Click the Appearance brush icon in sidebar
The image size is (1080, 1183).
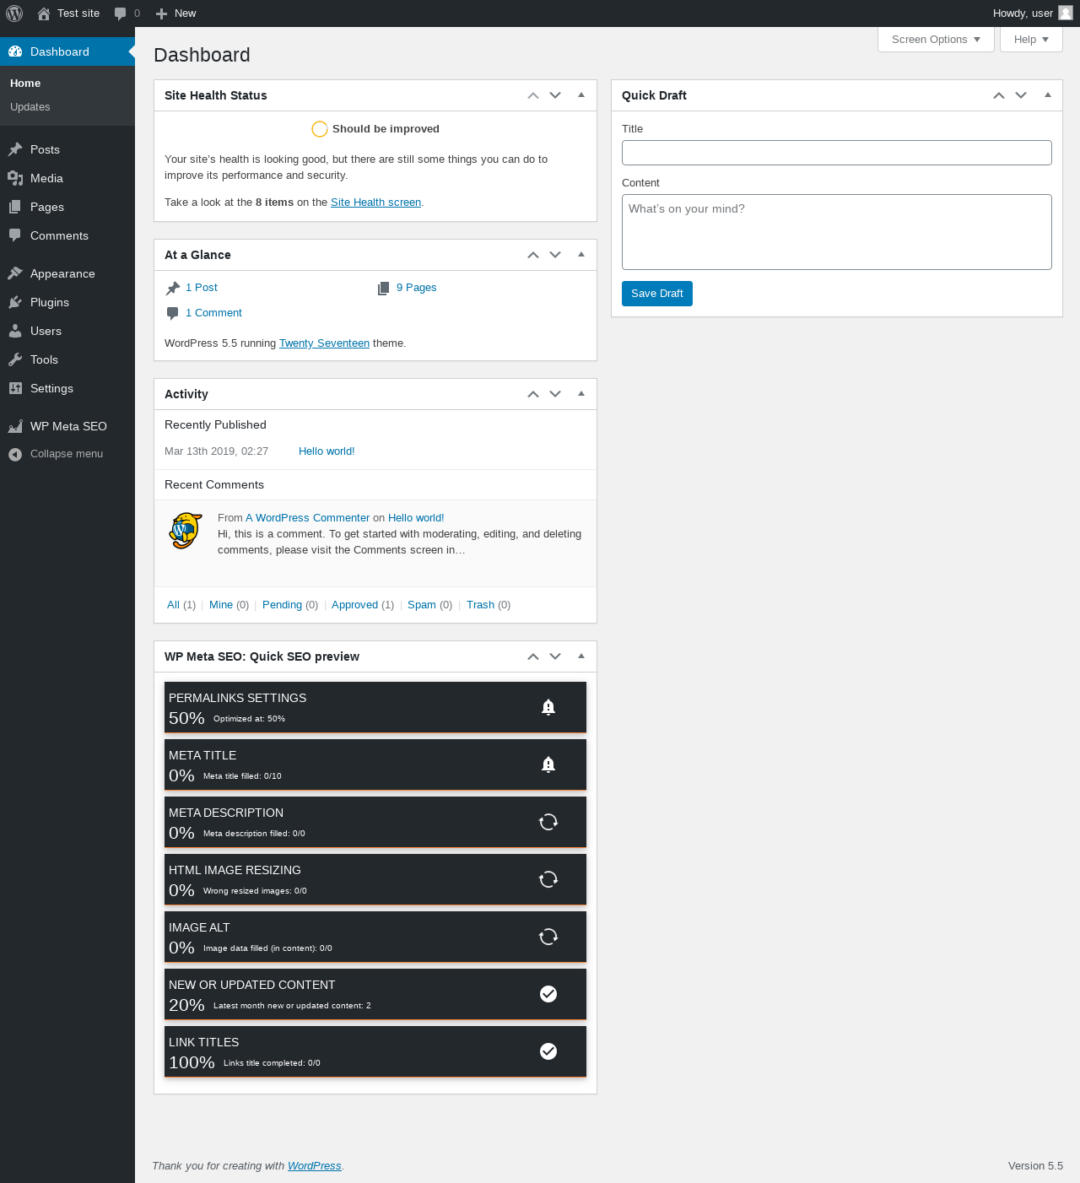[x=15, y=273]
